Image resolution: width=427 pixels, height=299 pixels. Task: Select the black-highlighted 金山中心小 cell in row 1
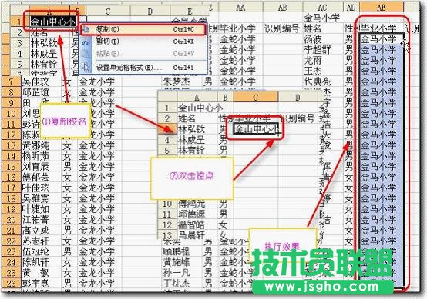[x=52, y=22]
